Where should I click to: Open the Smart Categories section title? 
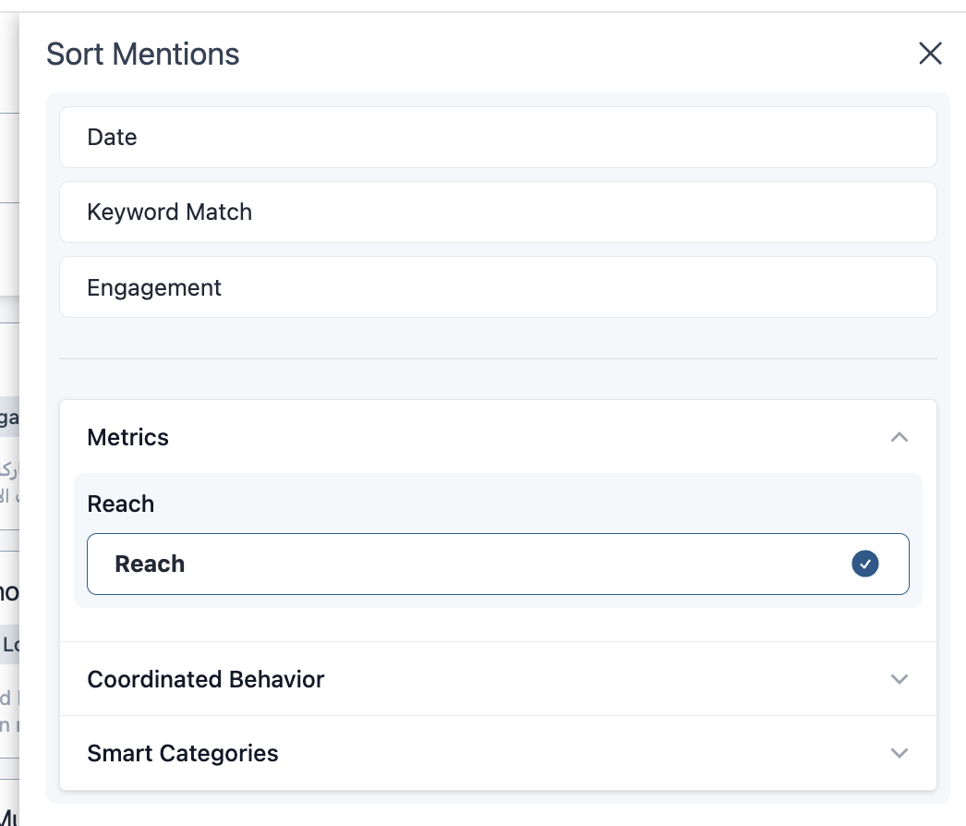(183, 753)
